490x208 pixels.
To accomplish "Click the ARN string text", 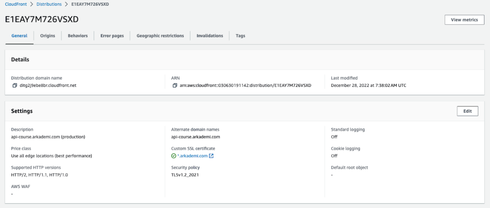I will click(x=245, y=85).
